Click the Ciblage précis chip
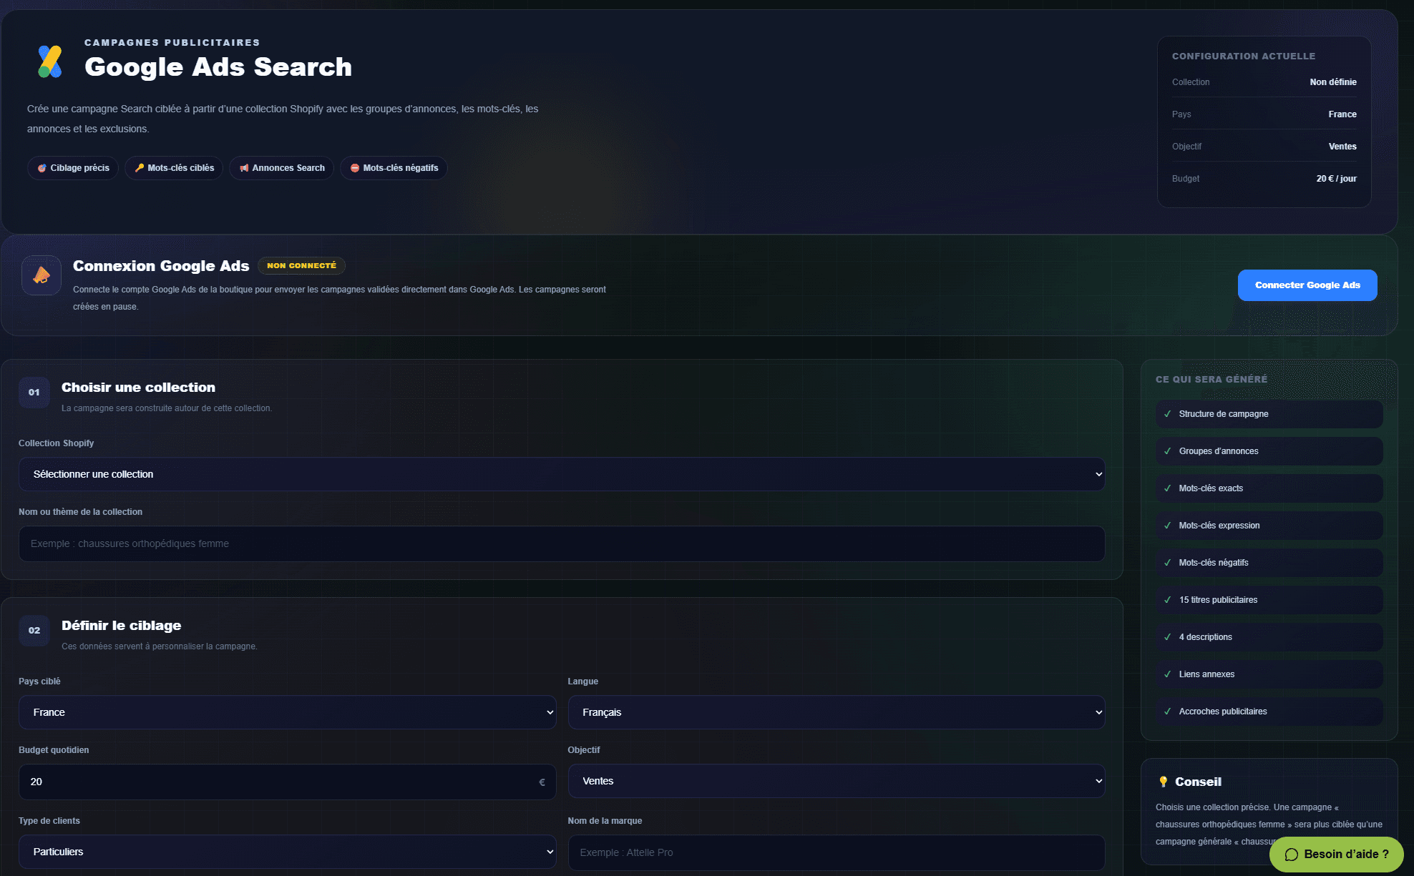The image size is (1414, 876). tap(73, 168)
